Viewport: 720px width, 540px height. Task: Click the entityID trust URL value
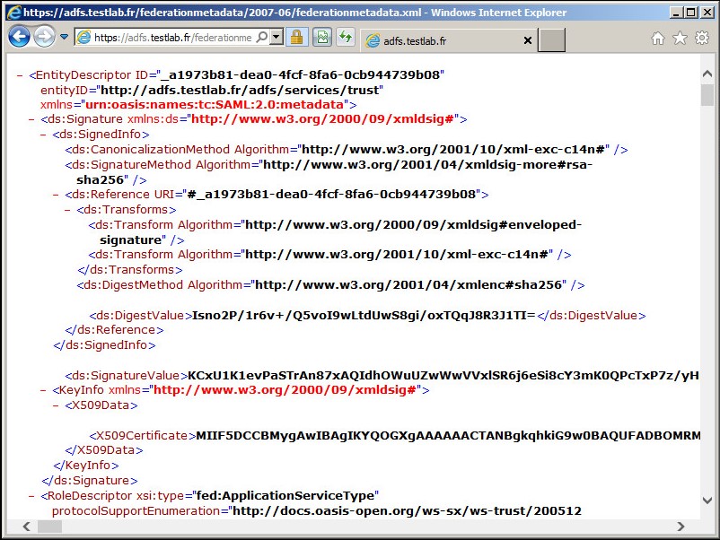pyautogui.click(x=241, y=90)
